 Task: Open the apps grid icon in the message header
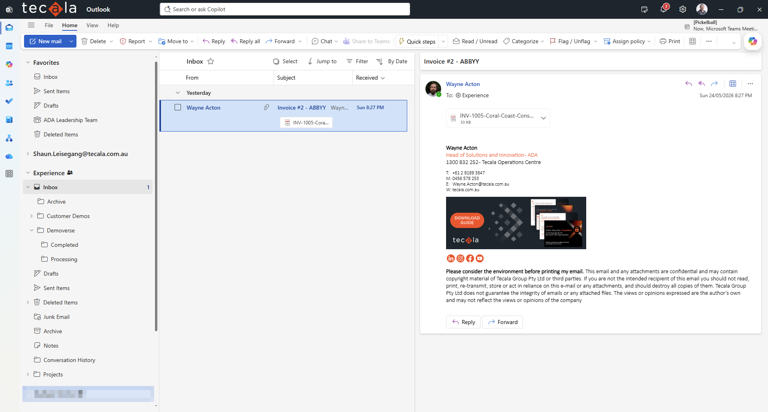(x=733, y=84)
